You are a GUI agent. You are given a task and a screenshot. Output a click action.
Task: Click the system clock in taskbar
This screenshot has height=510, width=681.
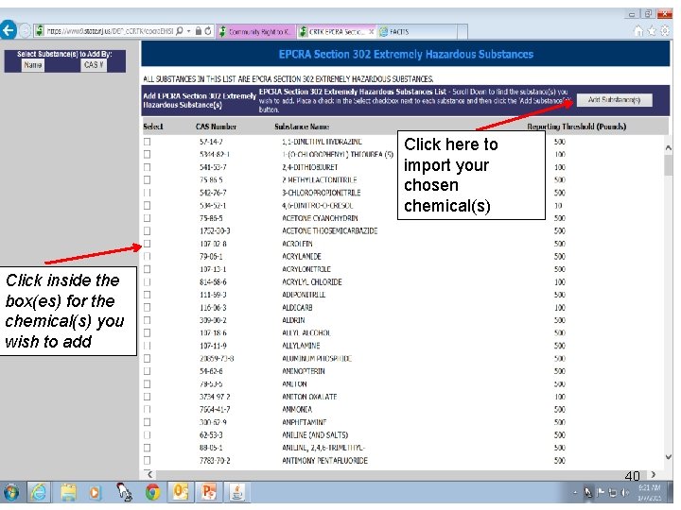click(649, 493)
